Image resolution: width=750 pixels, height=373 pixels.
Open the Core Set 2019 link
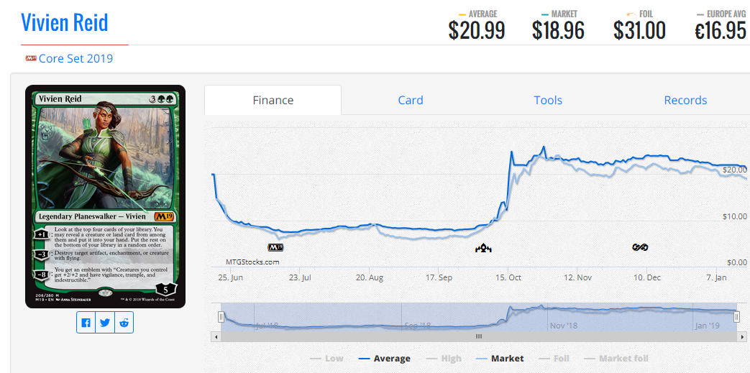click(x=76, y=58)
